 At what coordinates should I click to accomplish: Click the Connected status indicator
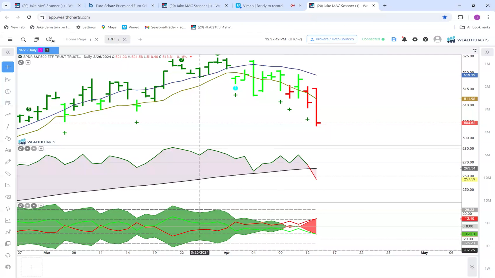373,39
